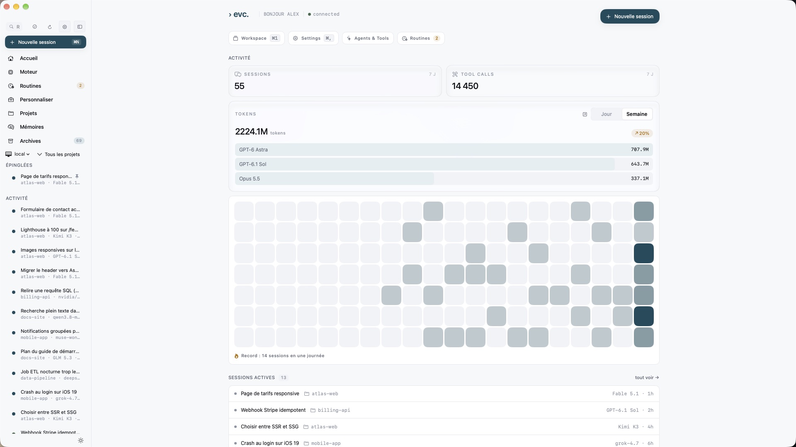
Task: Click the tout voir link
Action: click(x=647, y=377)
